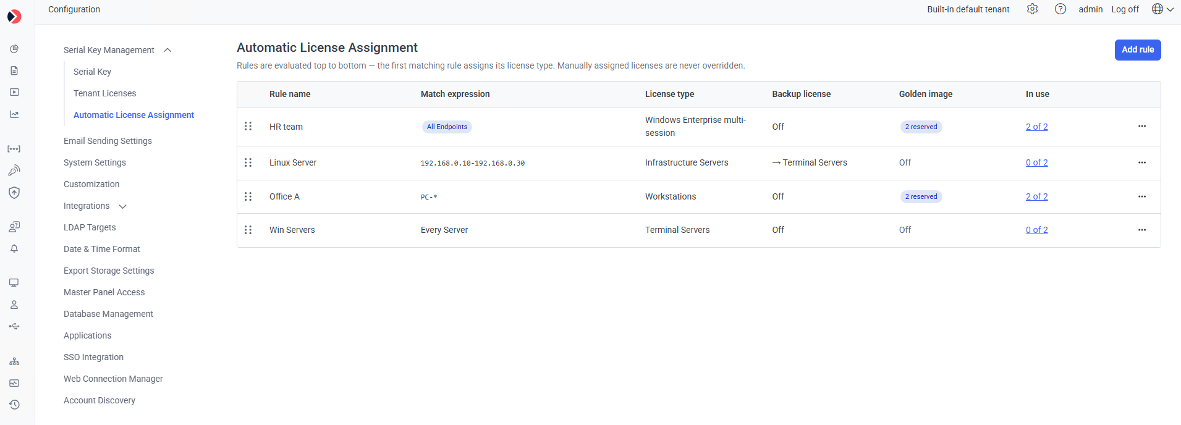
Task: Open more actions menu for HR team
Action: 1142,126
